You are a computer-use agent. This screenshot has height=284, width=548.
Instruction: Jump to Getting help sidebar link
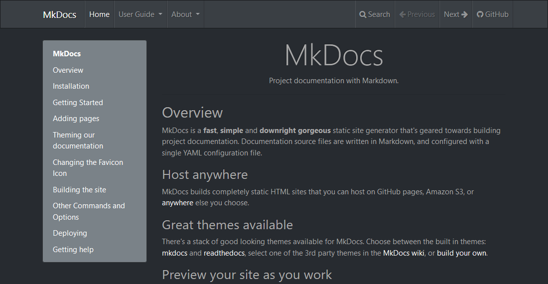73,250
